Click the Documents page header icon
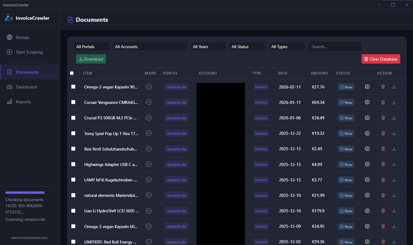This screenshot has height=245, width=413. (70, 20)
